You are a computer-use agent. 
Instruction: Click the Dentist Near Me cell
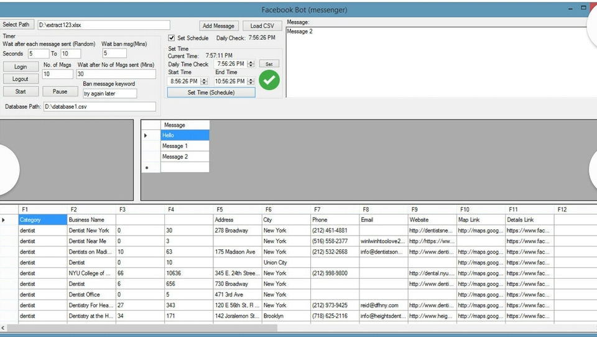click(91, 241)
